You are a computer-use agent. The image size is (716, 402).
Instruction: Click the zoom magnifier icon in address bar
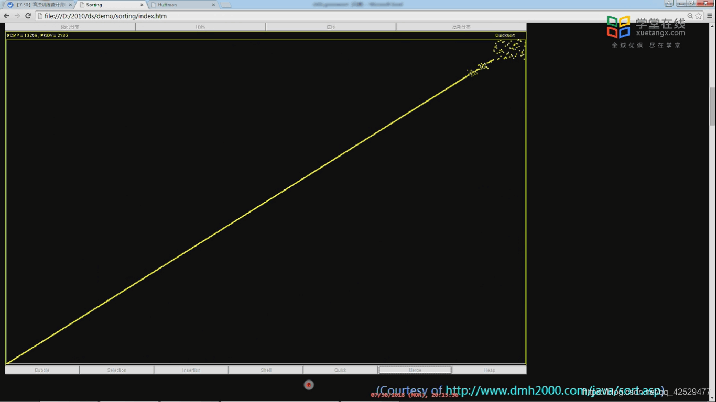click(x=690, y=16)
